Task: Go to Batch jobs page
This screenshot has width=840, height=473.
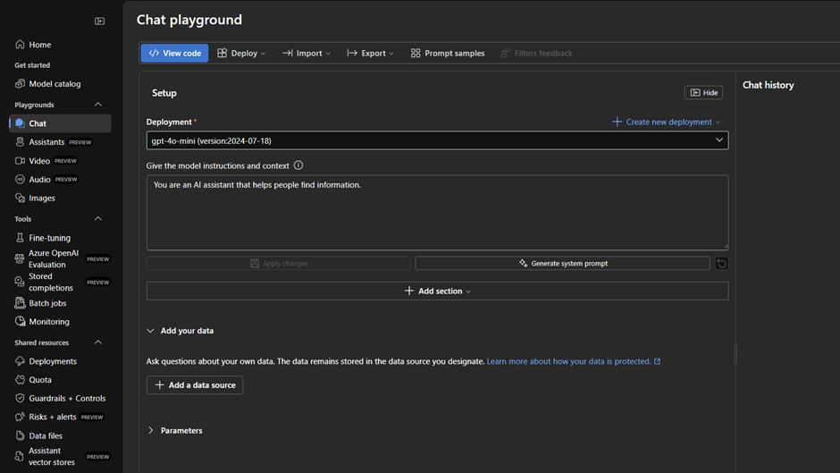Action: click(x=48, y=303)
